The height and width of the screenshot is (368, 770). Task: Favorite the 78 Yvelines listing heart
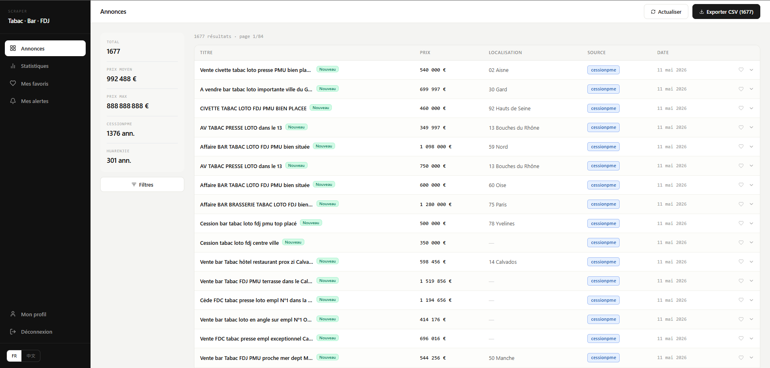pos(741,223)
